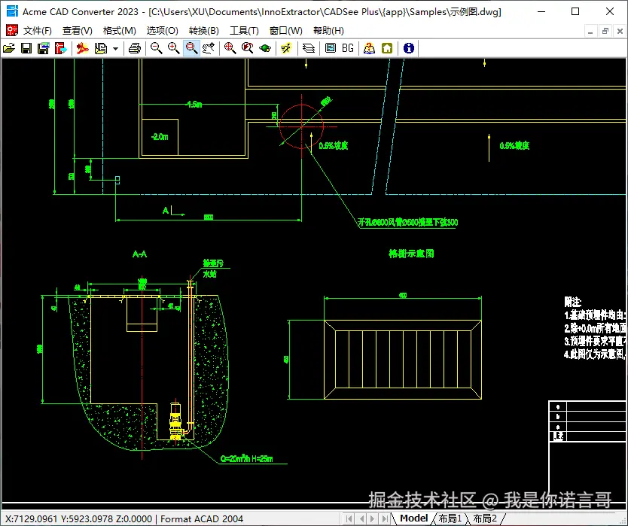Click the Zoom previous icon
This screenshot has width=628, height=526.
point(248,48)
